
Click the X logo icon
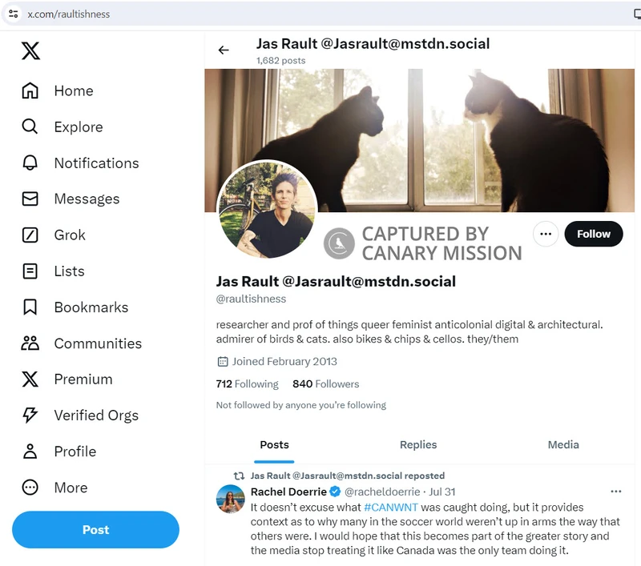coord(30,50)
